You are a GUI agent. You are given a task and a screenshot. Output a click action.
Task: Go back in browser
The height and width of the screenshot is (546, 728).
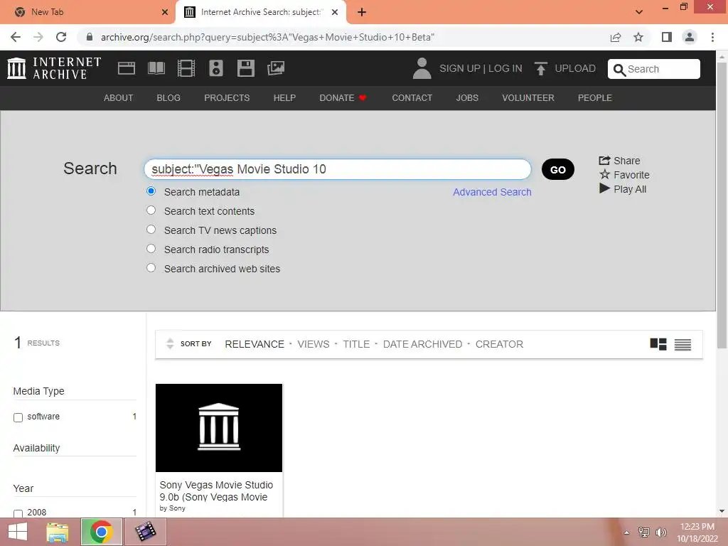pyautogui.click(x=16, y=37)
